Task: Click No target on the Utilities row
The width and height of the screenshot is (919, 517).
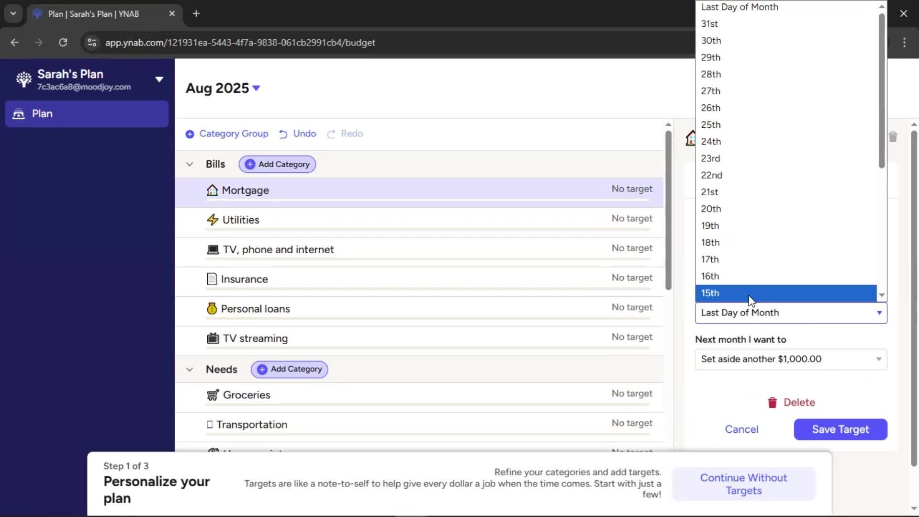Action: 632,218
